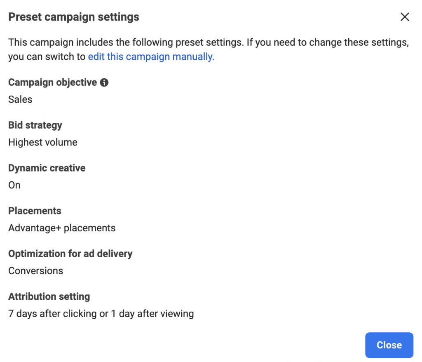This screenshot has height=362, width=422.
Task: Select the Dynamic creative On value
Action: pos(14,185)
